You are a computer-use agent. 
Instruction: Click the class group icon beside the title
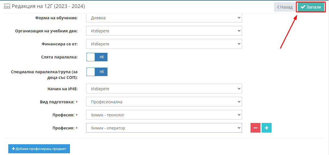7,7
